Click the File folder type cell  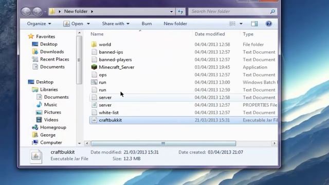pyautogui.click(x=253, y=45)
